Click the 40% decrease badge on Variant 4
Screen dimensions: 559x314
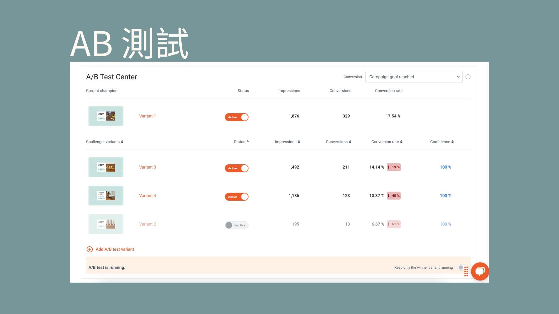click(393, 195)
